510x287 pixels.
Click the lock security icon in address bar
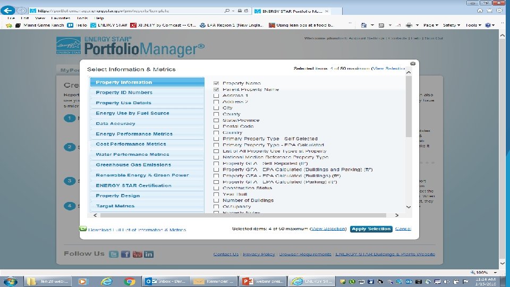(x=240, y=11)
